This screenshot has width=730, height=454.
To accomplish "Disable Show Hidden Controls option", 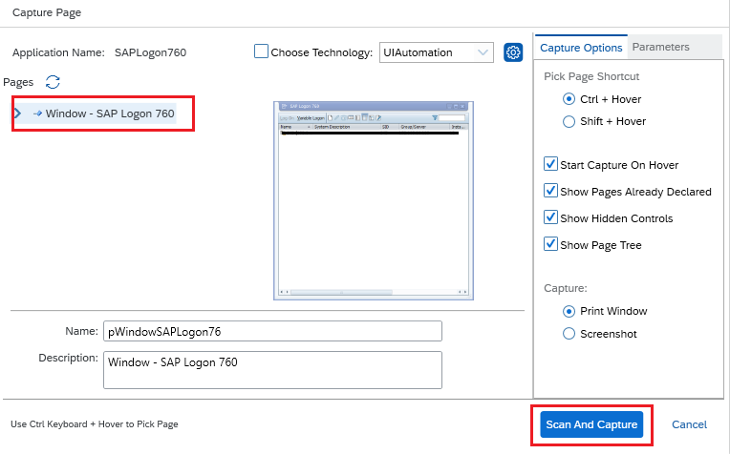I will [550, 218].
